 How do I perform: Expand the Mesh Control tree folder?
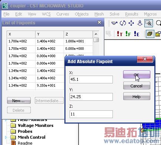(x=6, y=137)
